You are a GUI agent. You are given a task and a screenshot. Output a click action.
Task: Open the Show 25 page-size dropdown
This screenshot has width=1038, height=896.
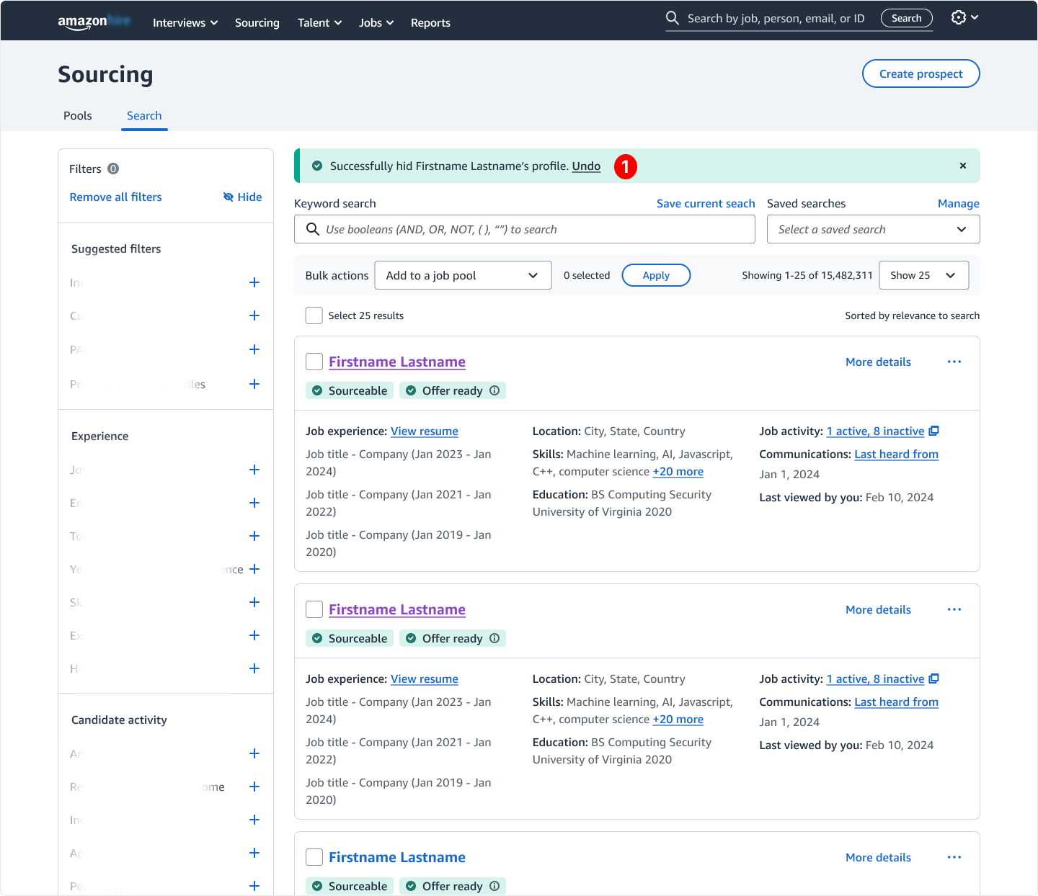923,275
